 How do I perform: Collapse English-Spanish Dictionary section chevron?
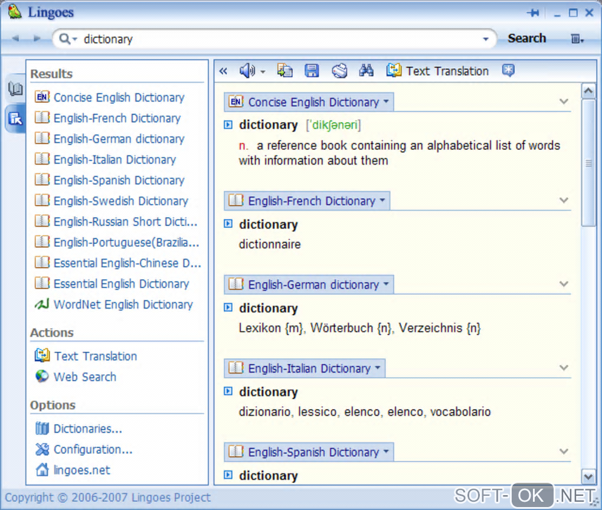pyautogui.click(x=564, y=452)
